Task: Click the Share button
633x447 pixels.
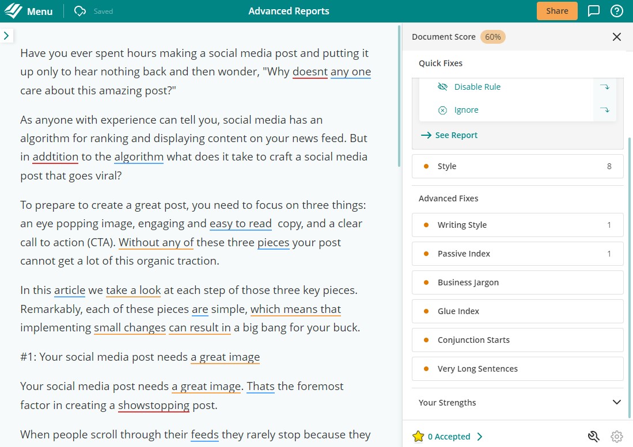Action: click(557, 11)
